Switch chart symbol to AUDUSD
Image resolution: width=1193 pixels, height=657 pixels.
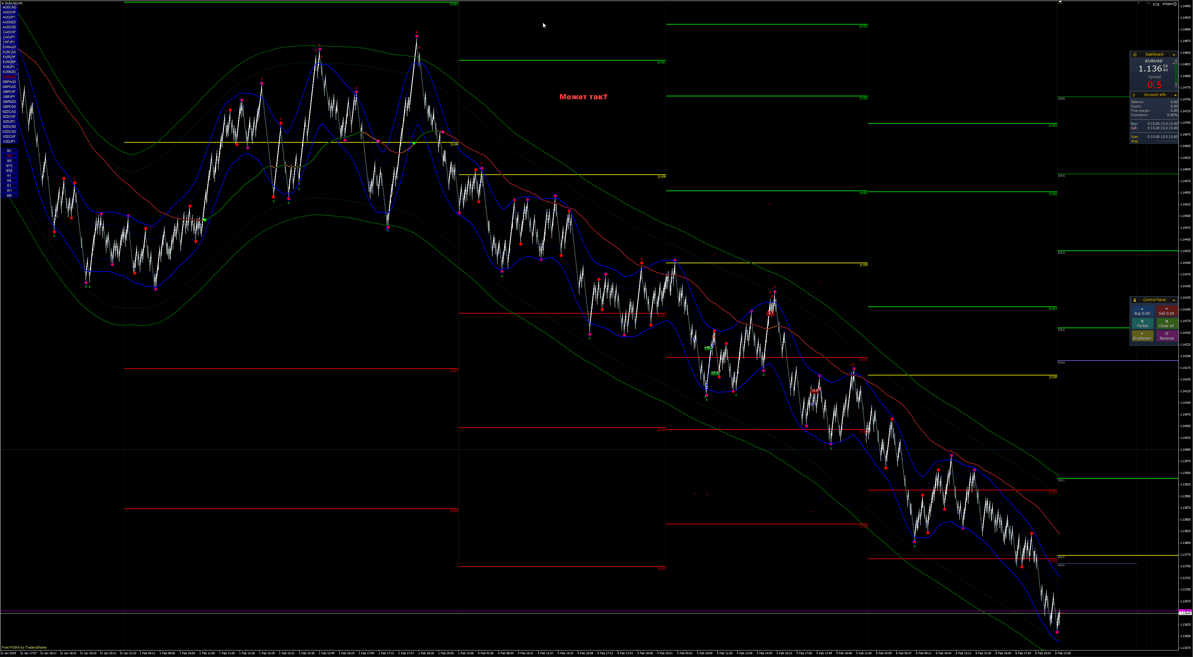pyautogui.click(x=9, y=27)
